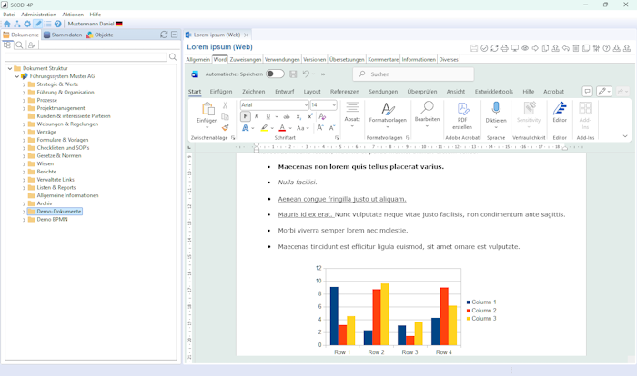Image resolution: width=637 pixels, height=376 pixels.
Task: Switch to the Objekte tab
Action: pos(100,35)
